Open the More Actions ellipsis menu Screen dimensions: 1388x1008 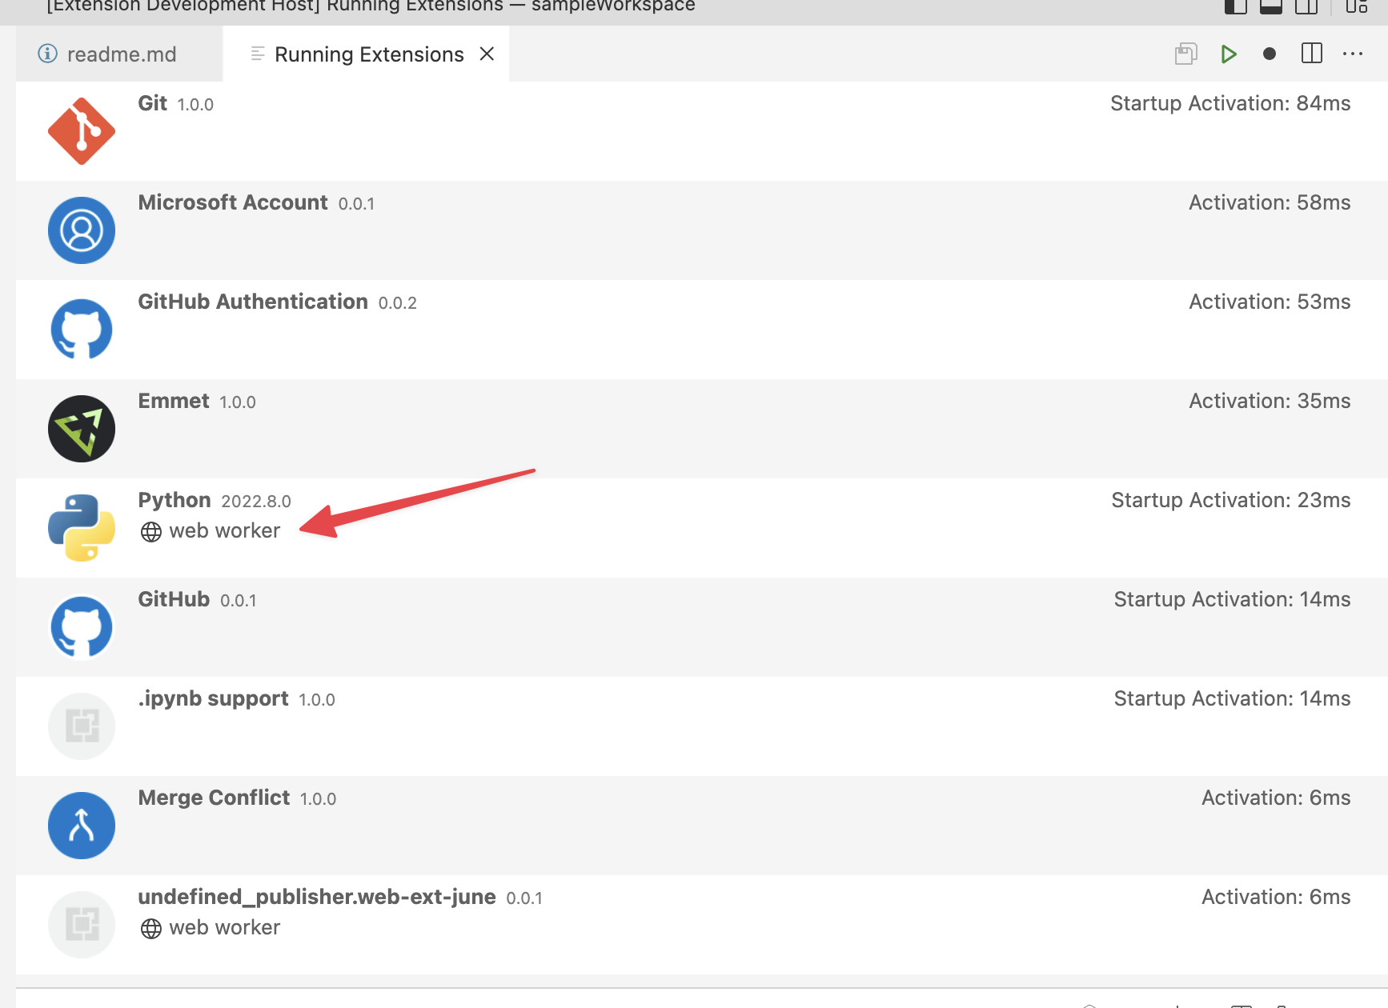[x=1353, y=54]
